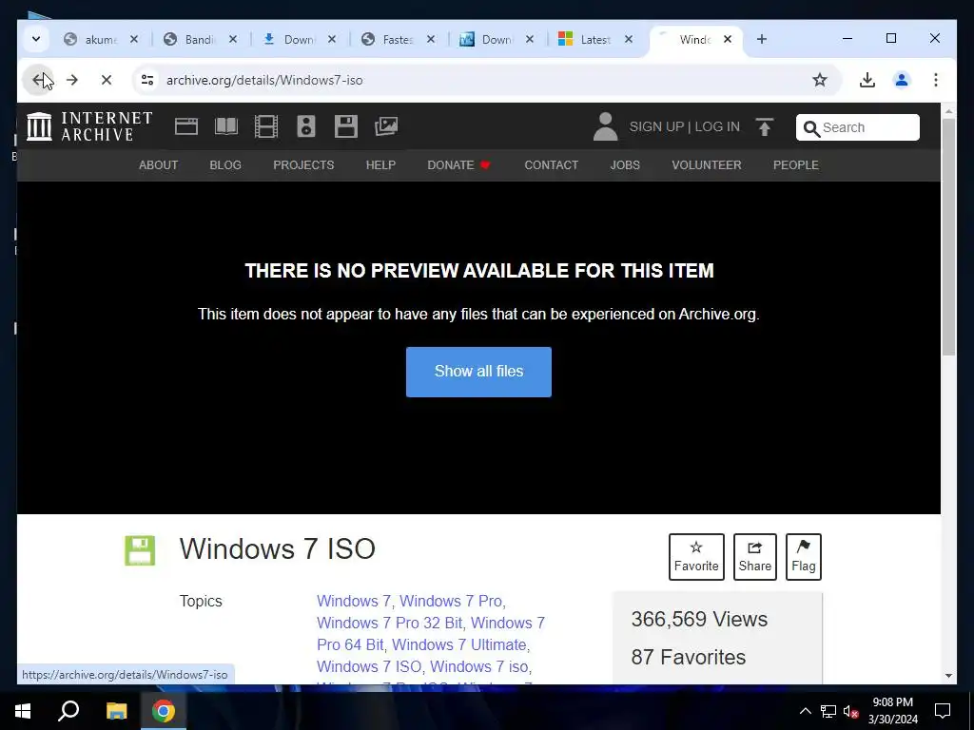This screenshot has height=730, width=974.
Task: Open the VOLUNTEER menu item
Action: click(x=707, y=165)
